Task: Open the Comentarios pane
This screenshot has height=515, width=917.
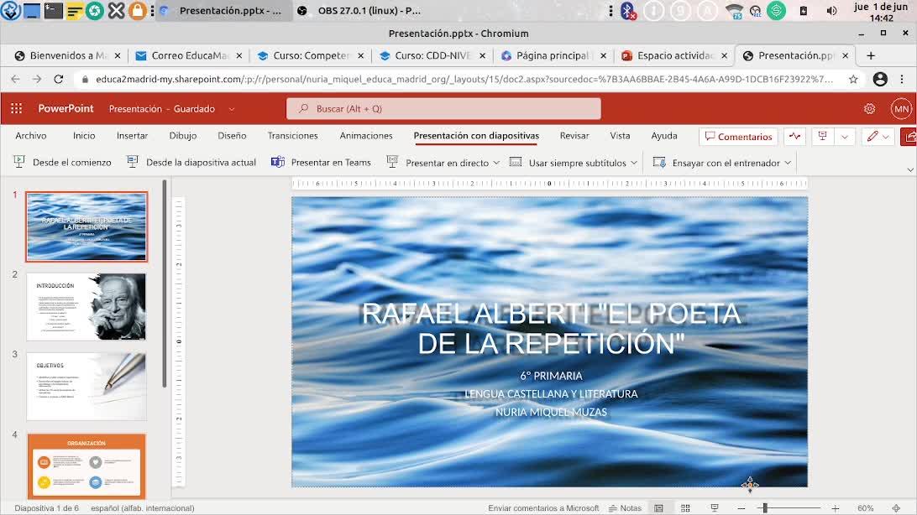Action: point(738,137)
